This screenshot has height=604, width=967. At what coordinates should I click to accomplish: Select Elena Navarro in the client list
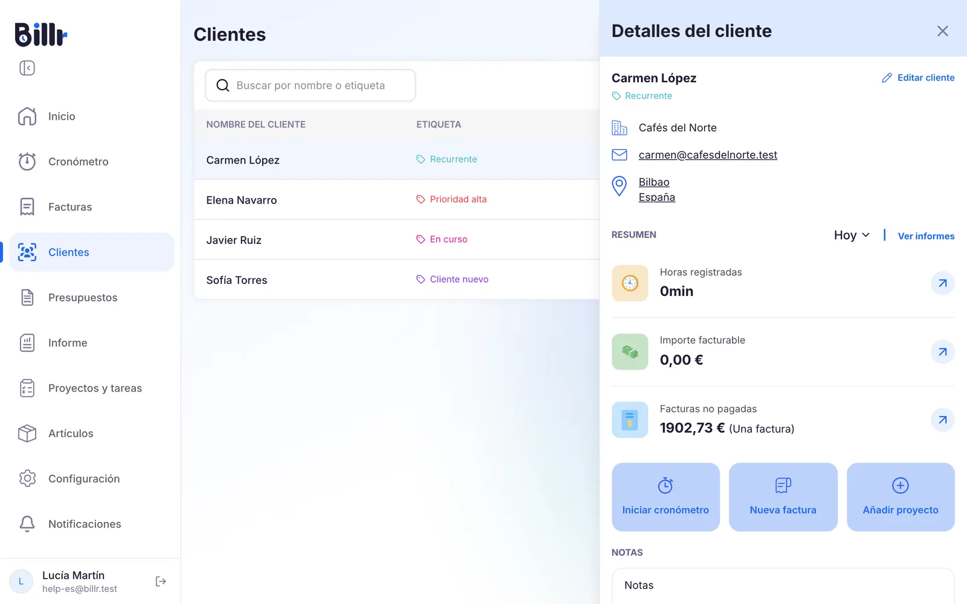pos(396,199)
